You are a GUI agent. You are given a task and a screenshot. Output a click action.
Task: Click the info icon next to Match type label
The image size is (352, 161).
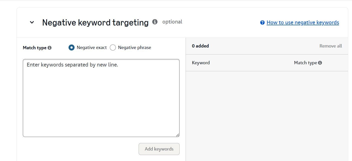pos(50,47)
